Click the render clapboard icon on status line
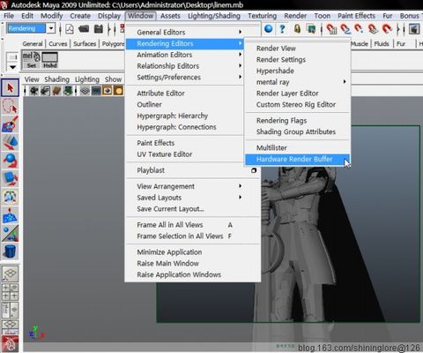Screen dimensions: 423x353 (414, 29)
